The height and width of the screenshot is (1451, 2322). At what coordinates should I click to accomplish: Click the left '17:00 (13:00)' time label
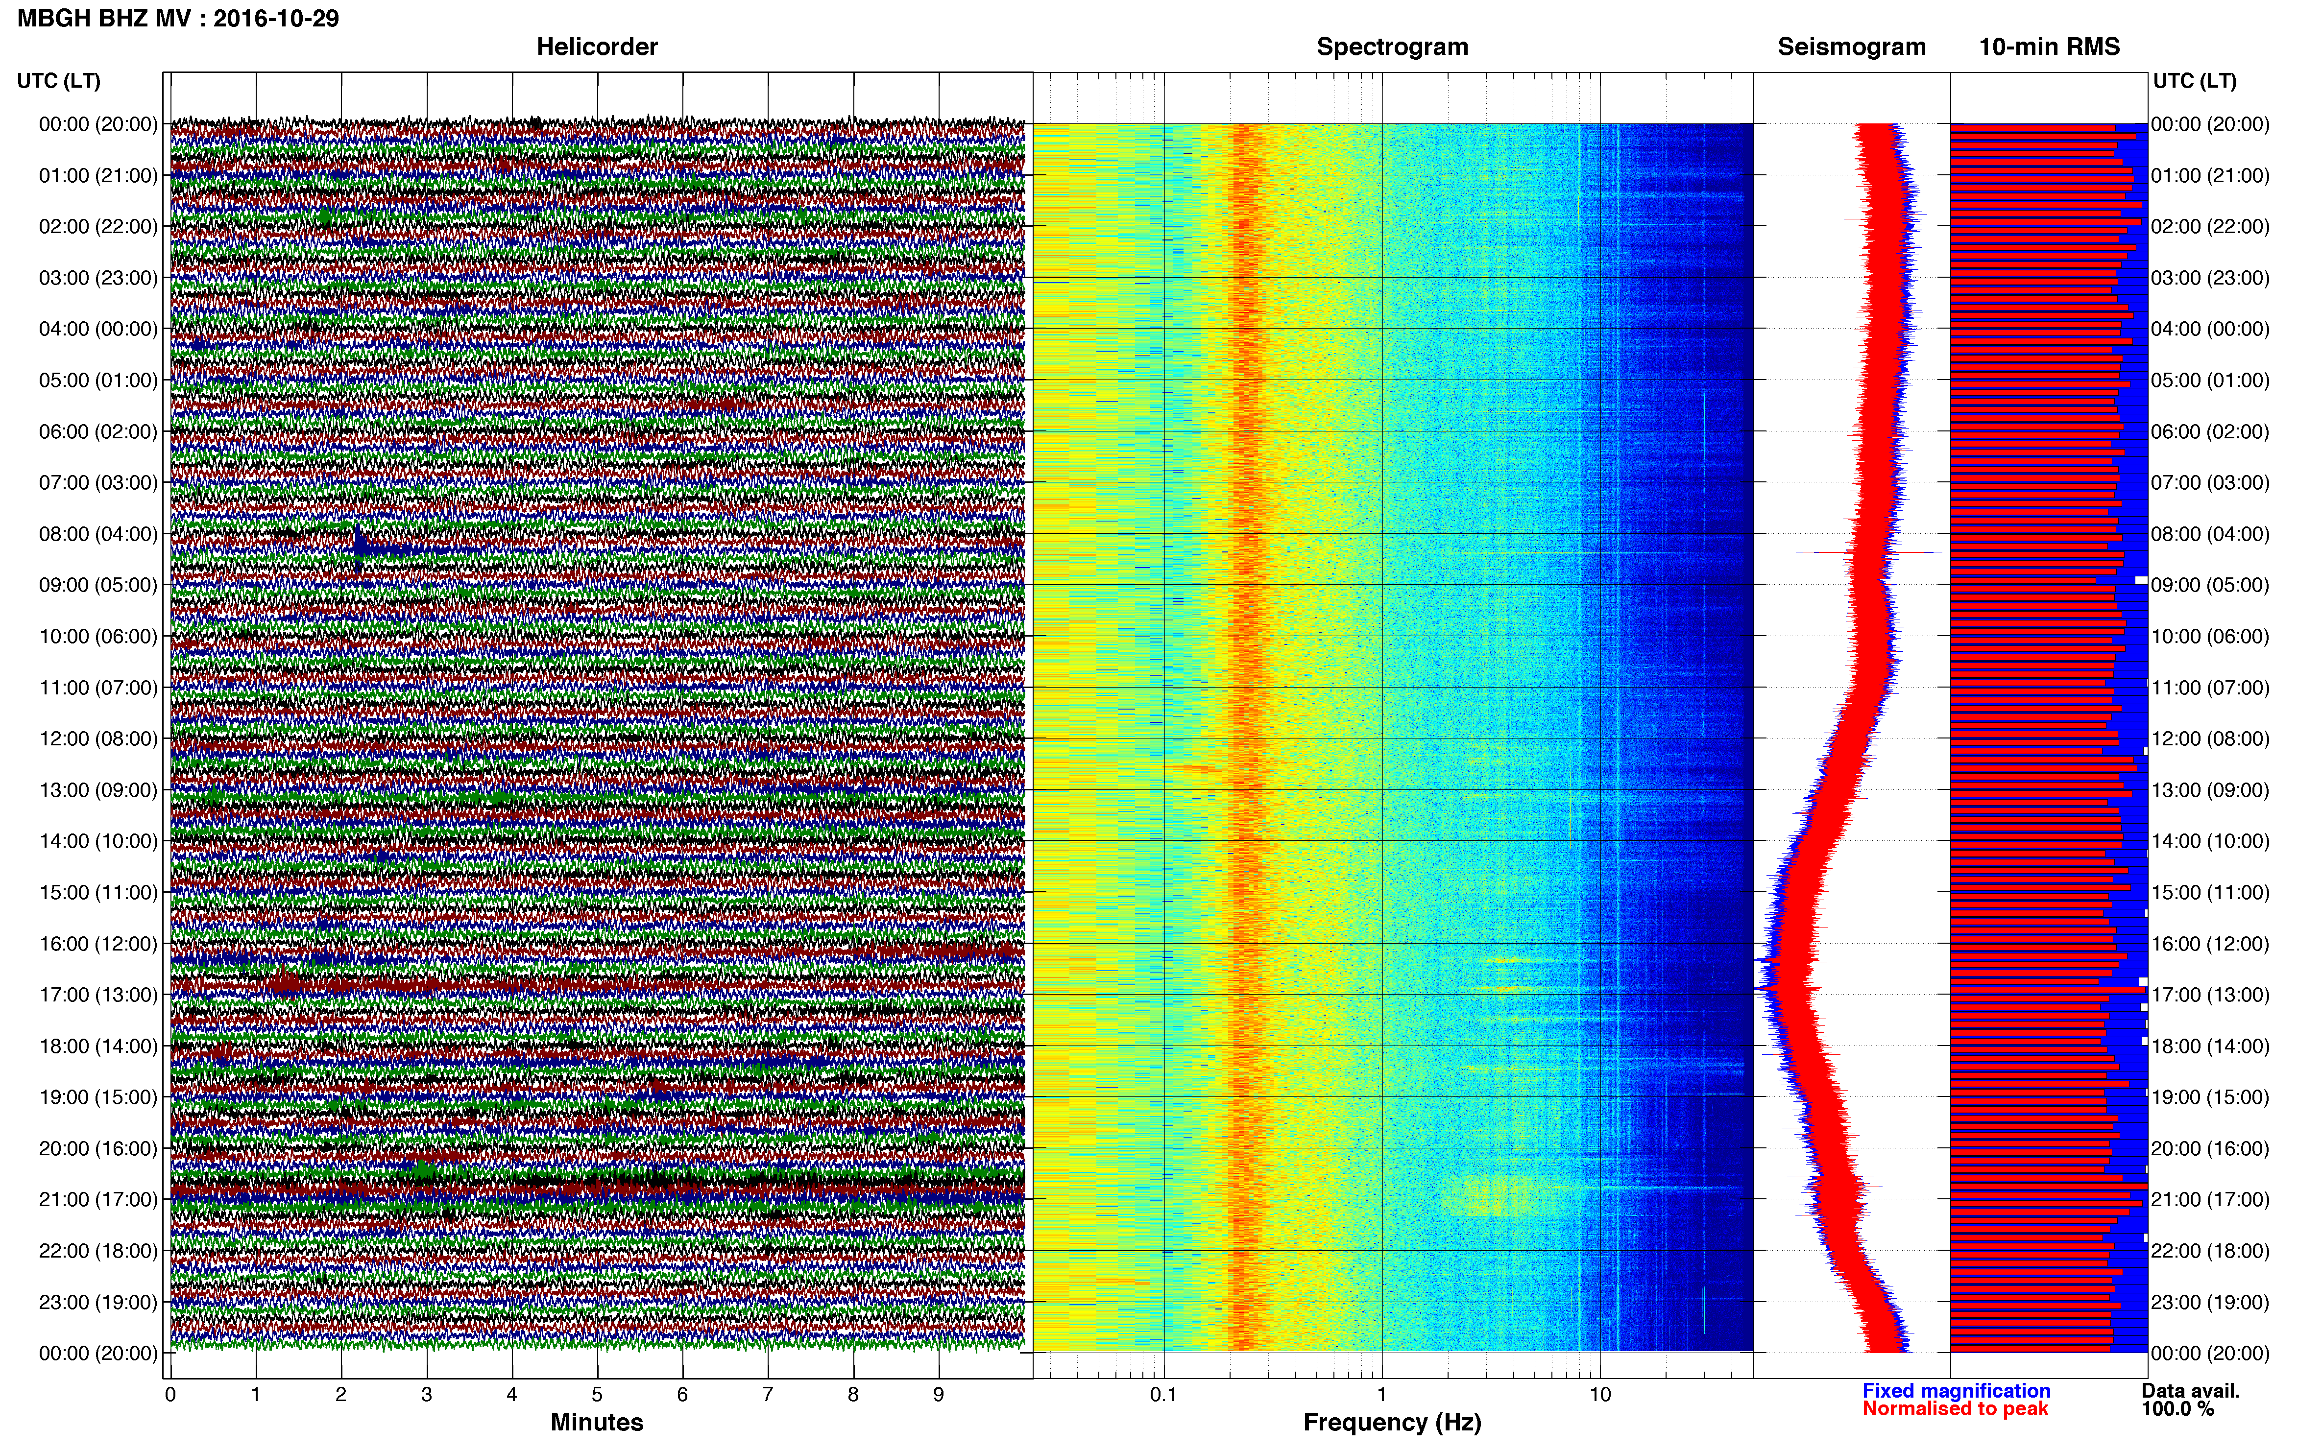(x=98, y=994)
